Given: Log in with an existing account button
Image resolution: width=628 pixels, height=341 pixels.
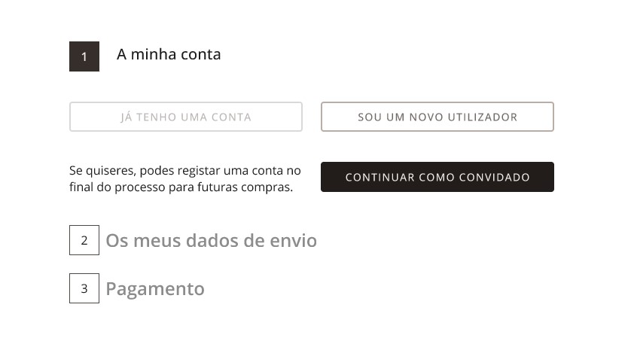Looking at the screenshot, I should click(x=186, y=117).
